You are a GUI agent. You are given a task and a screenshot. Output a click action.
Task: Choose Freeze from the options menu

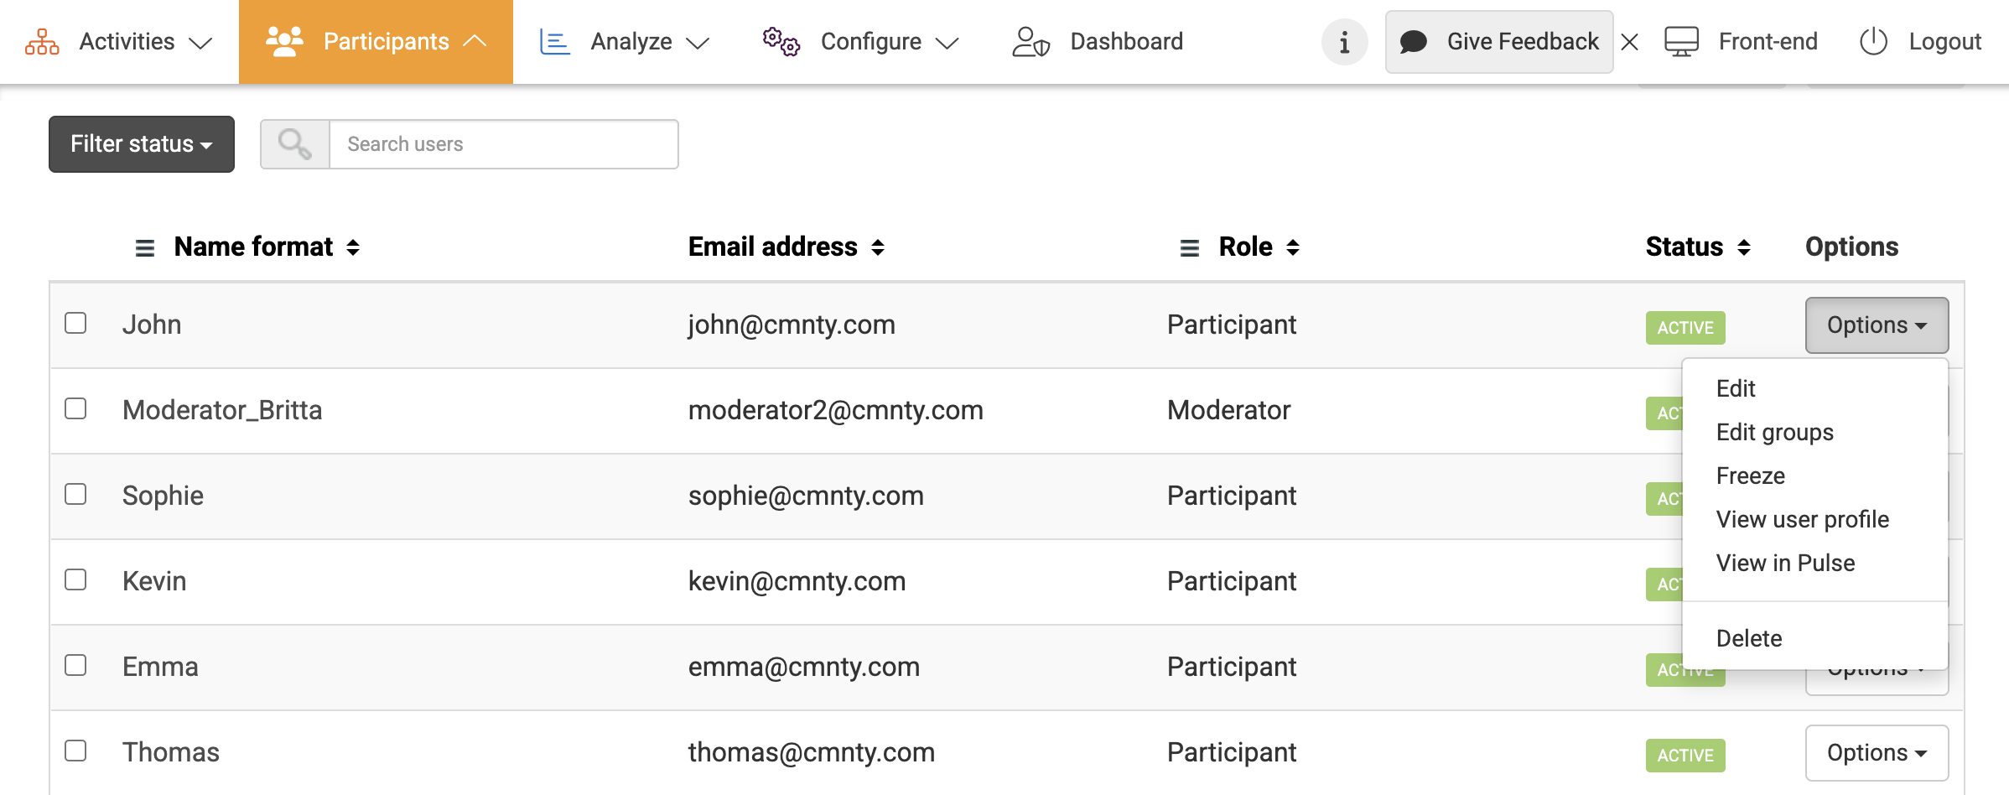[x=1750, y=476]
